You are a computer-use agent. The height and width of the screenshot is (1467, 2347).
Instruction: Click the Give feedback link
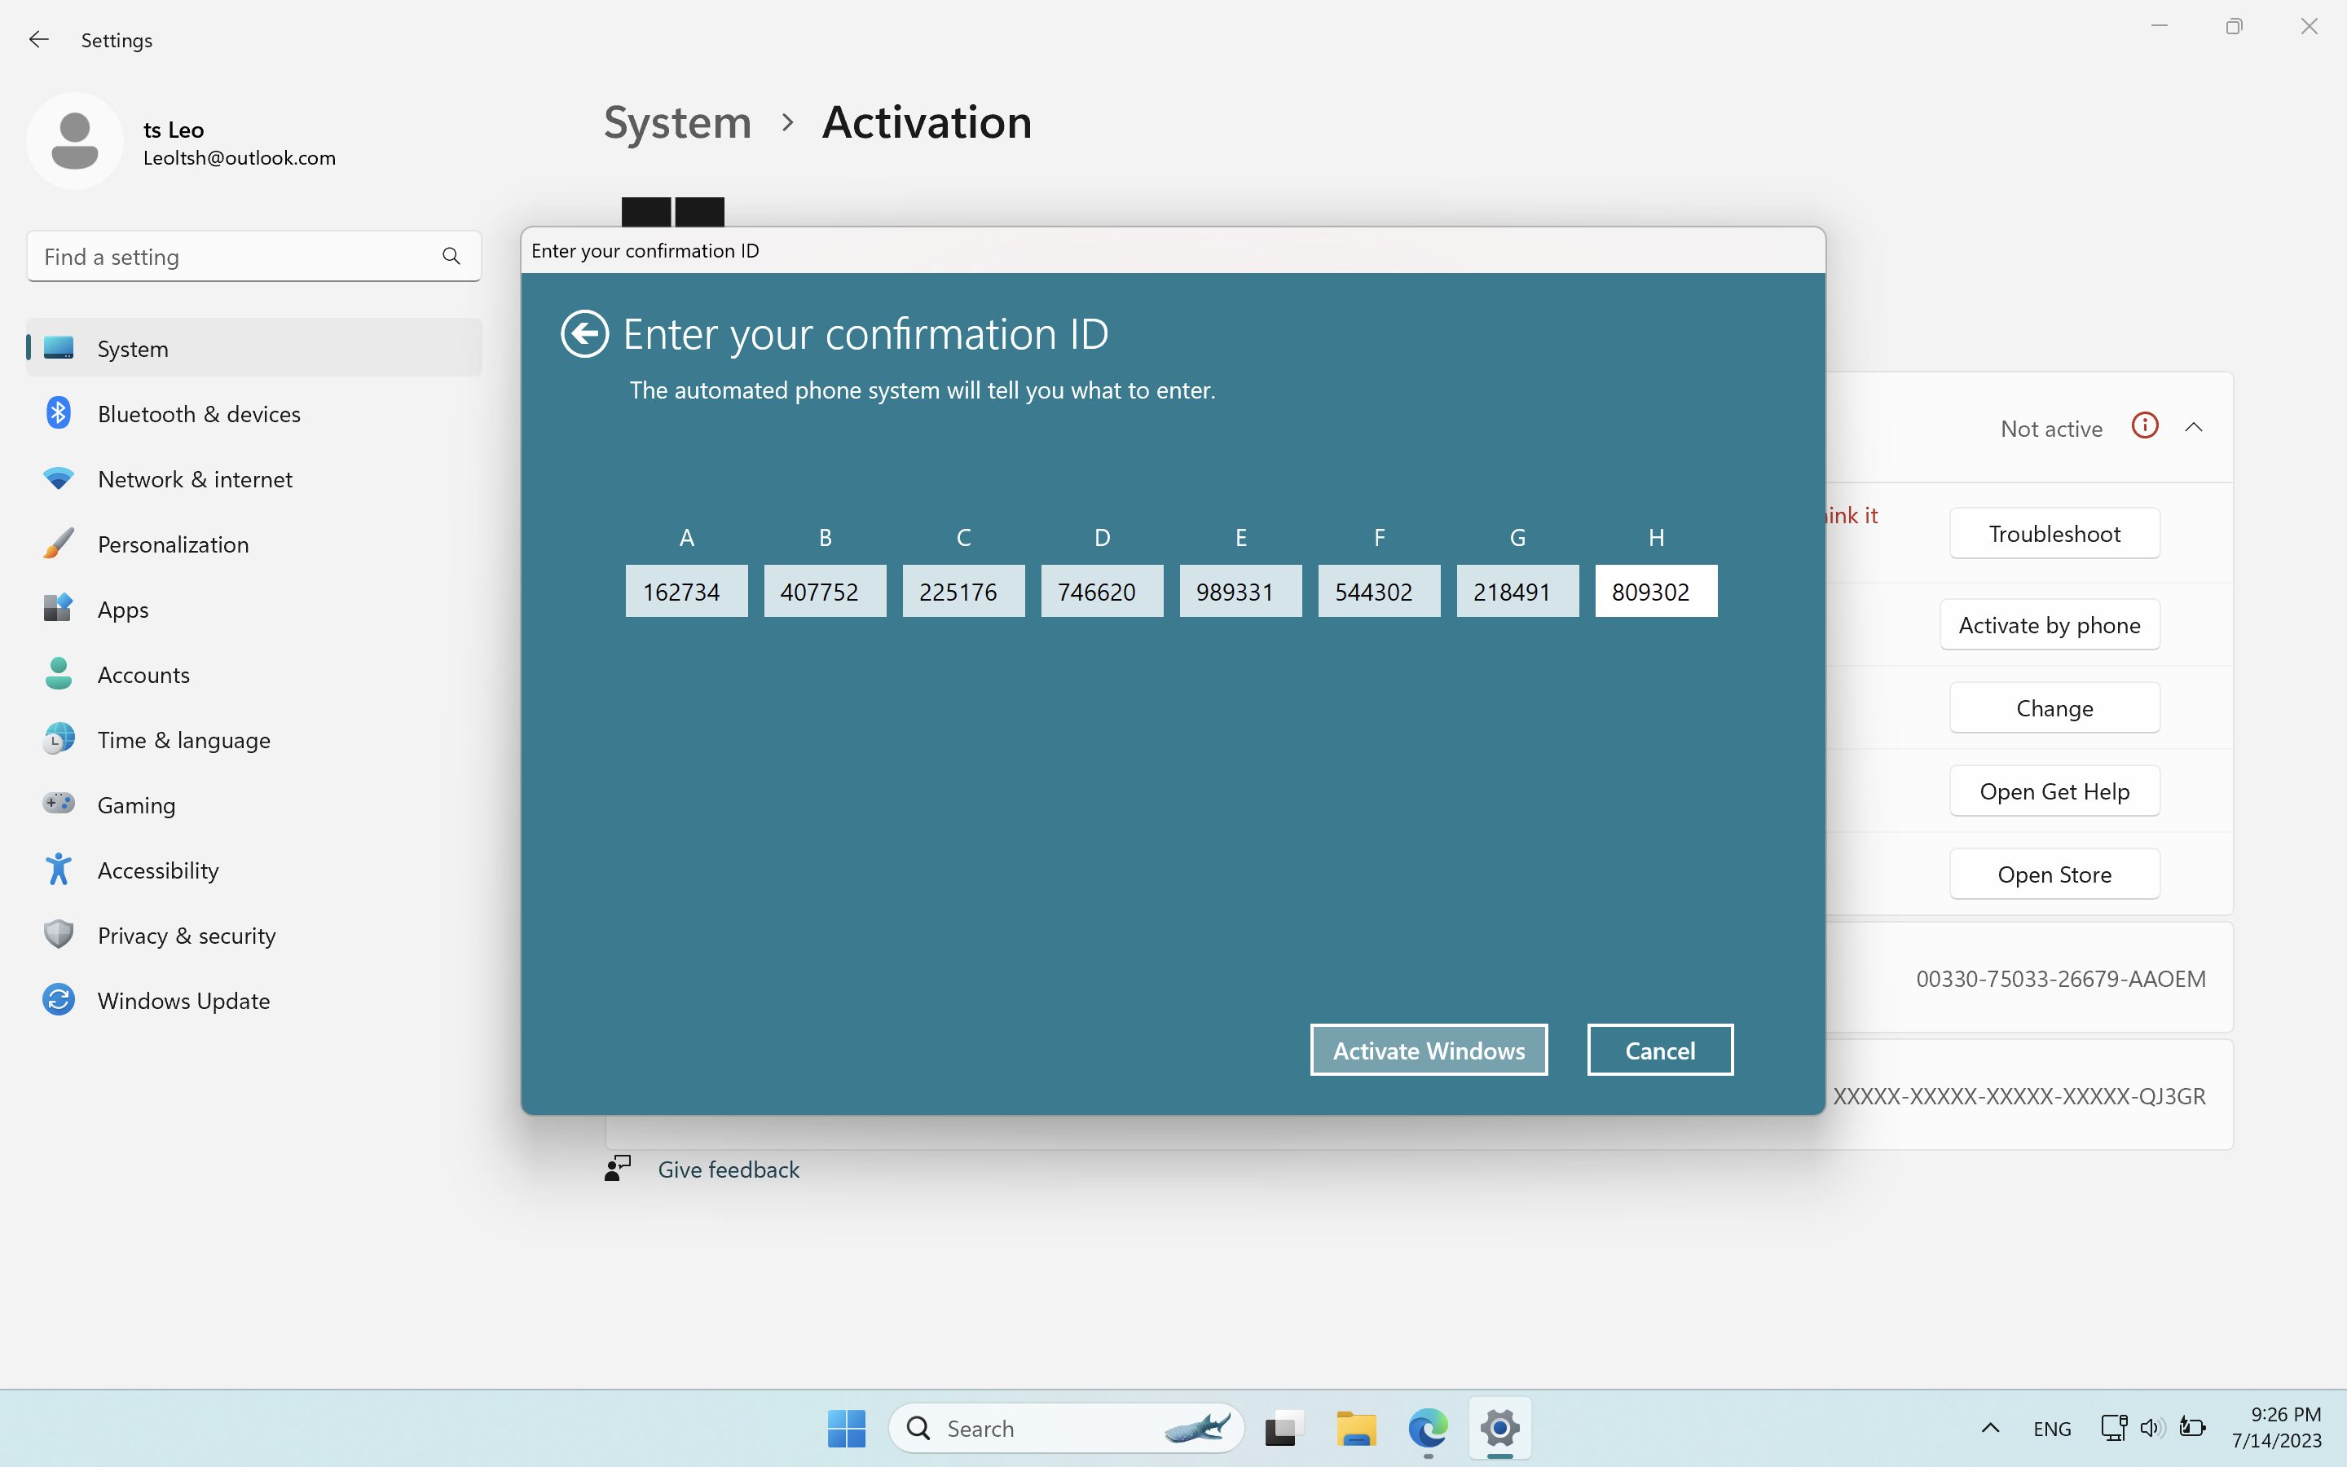(729, 1170)
